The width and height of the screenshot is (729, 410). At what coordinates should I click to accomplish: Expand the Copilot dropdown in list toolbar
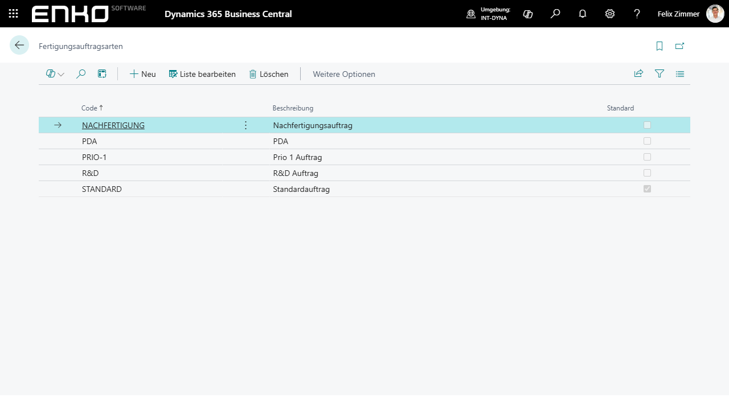[x=55, y=74]
